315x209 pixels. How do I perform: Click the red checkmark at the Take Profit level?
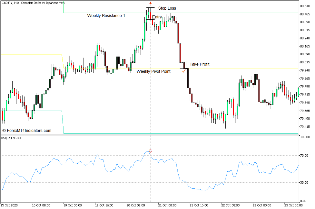tap(184, 71)
